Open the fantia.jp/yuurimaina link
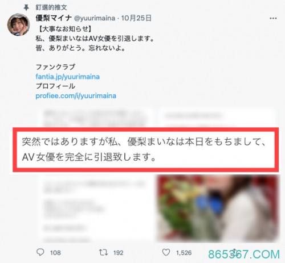Image resolution: width=285 pixels, height=263 pixels. pyautogui.click(x=67, y=77)
